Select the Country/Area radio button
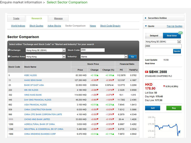Image resolution: width=191 pixels, height=143 pixels. tap(9, 56)
